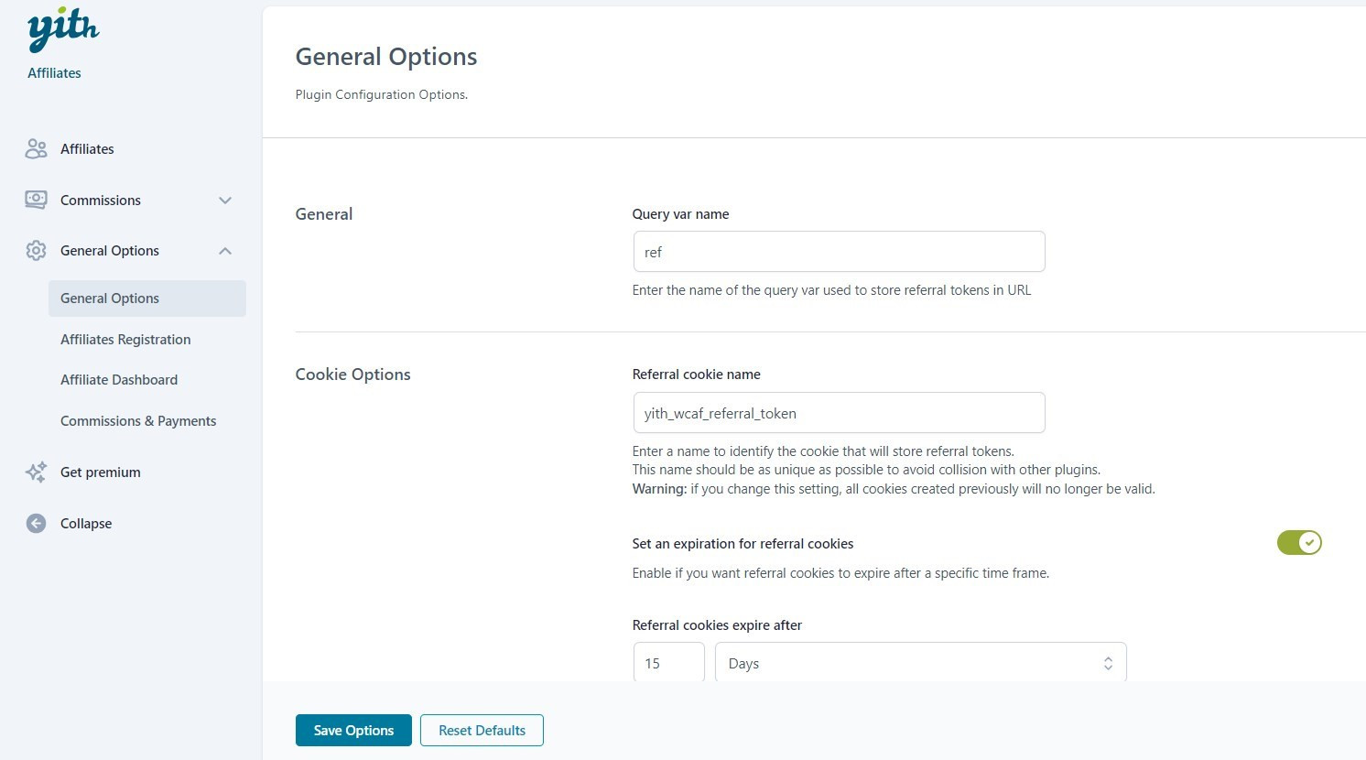The height and width of the screenshot is (760, 1366).
Task: Select Commissions & Payments submenu item
Action: click(x=138, y=420)
